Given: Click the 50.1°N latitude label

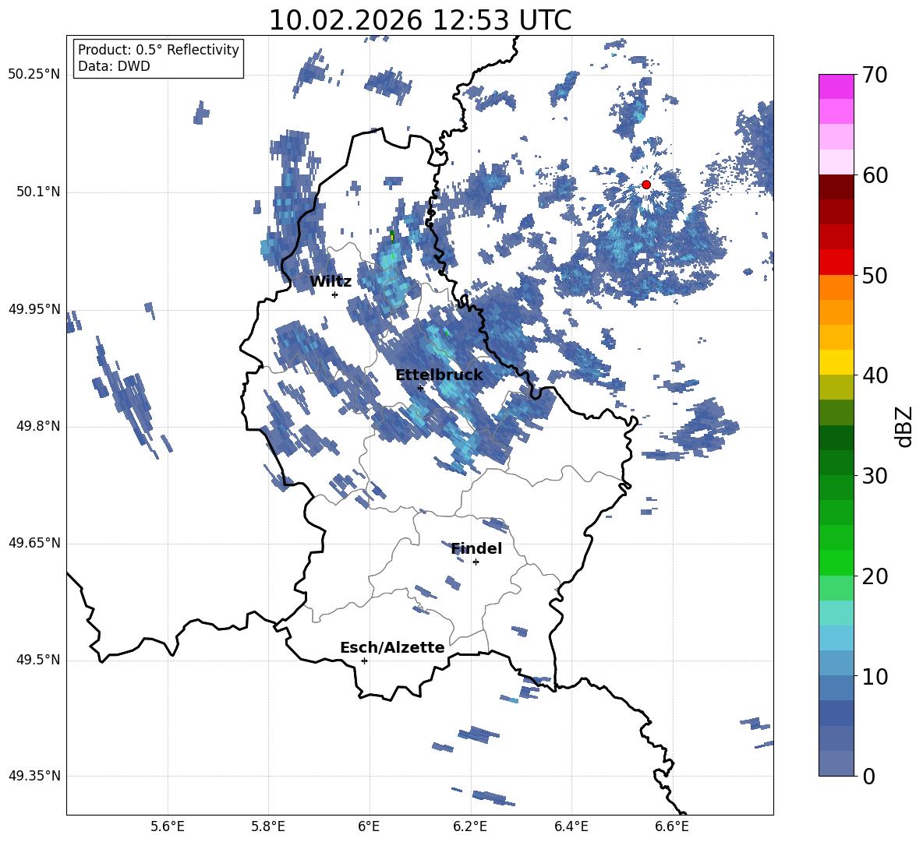Looking at the screenshot, I should [37, 192].
